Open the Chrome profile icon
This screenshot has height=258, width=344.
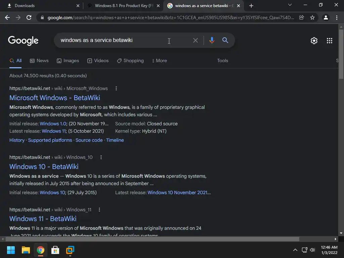[x=326, y=17]
